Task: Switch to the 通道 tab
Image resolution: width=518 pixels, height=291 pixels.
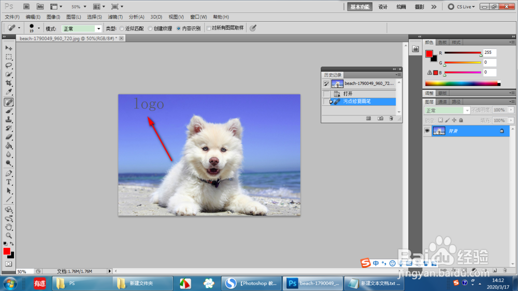Action: (442, 102)
